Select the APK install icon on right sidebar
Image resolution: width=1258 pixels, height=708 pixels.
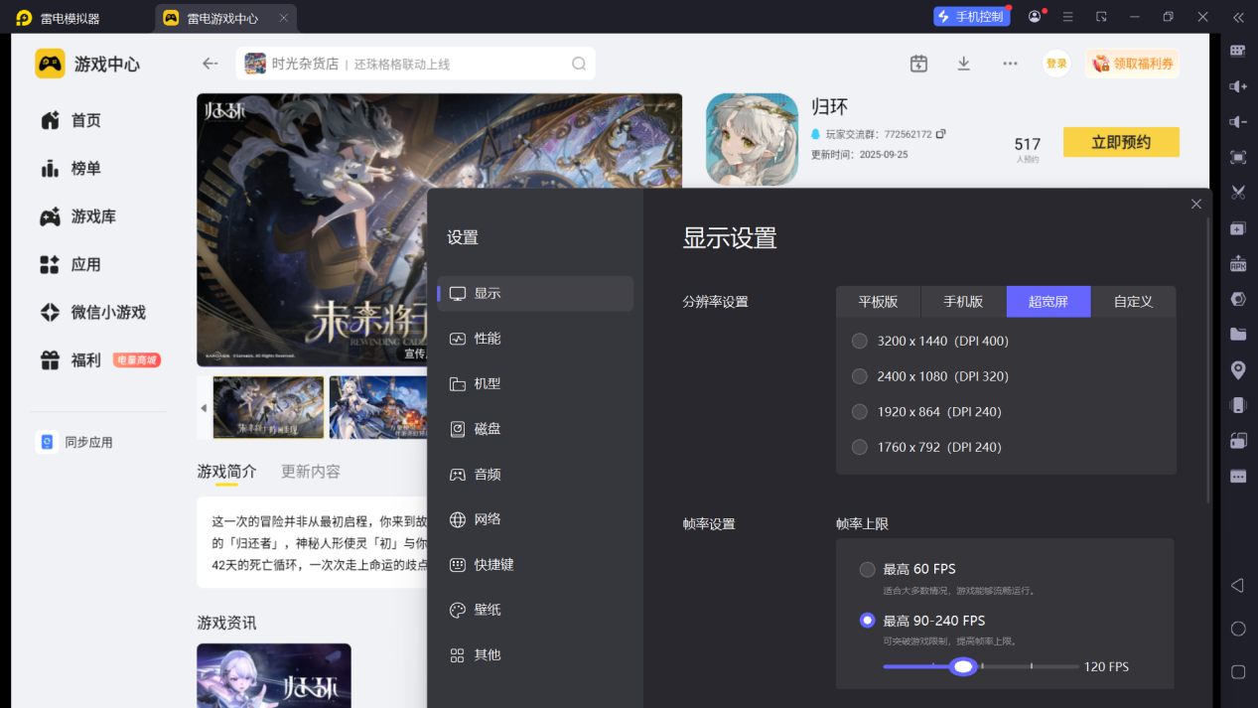(x=1236, y=262)
